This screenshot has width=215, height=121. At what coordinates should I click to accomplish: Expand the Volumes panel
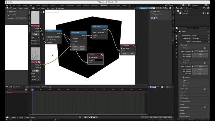[x=184, y=92]
